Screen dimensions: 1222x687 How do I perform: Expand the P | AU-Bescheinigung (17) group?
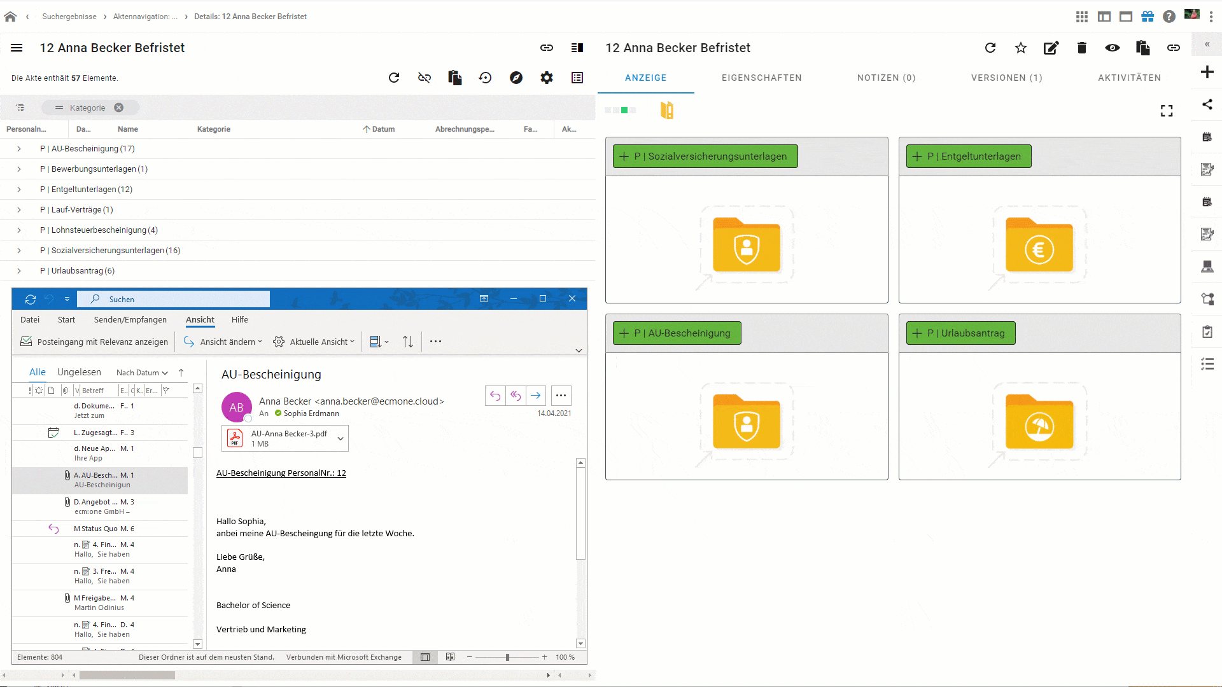pos(19,149)
